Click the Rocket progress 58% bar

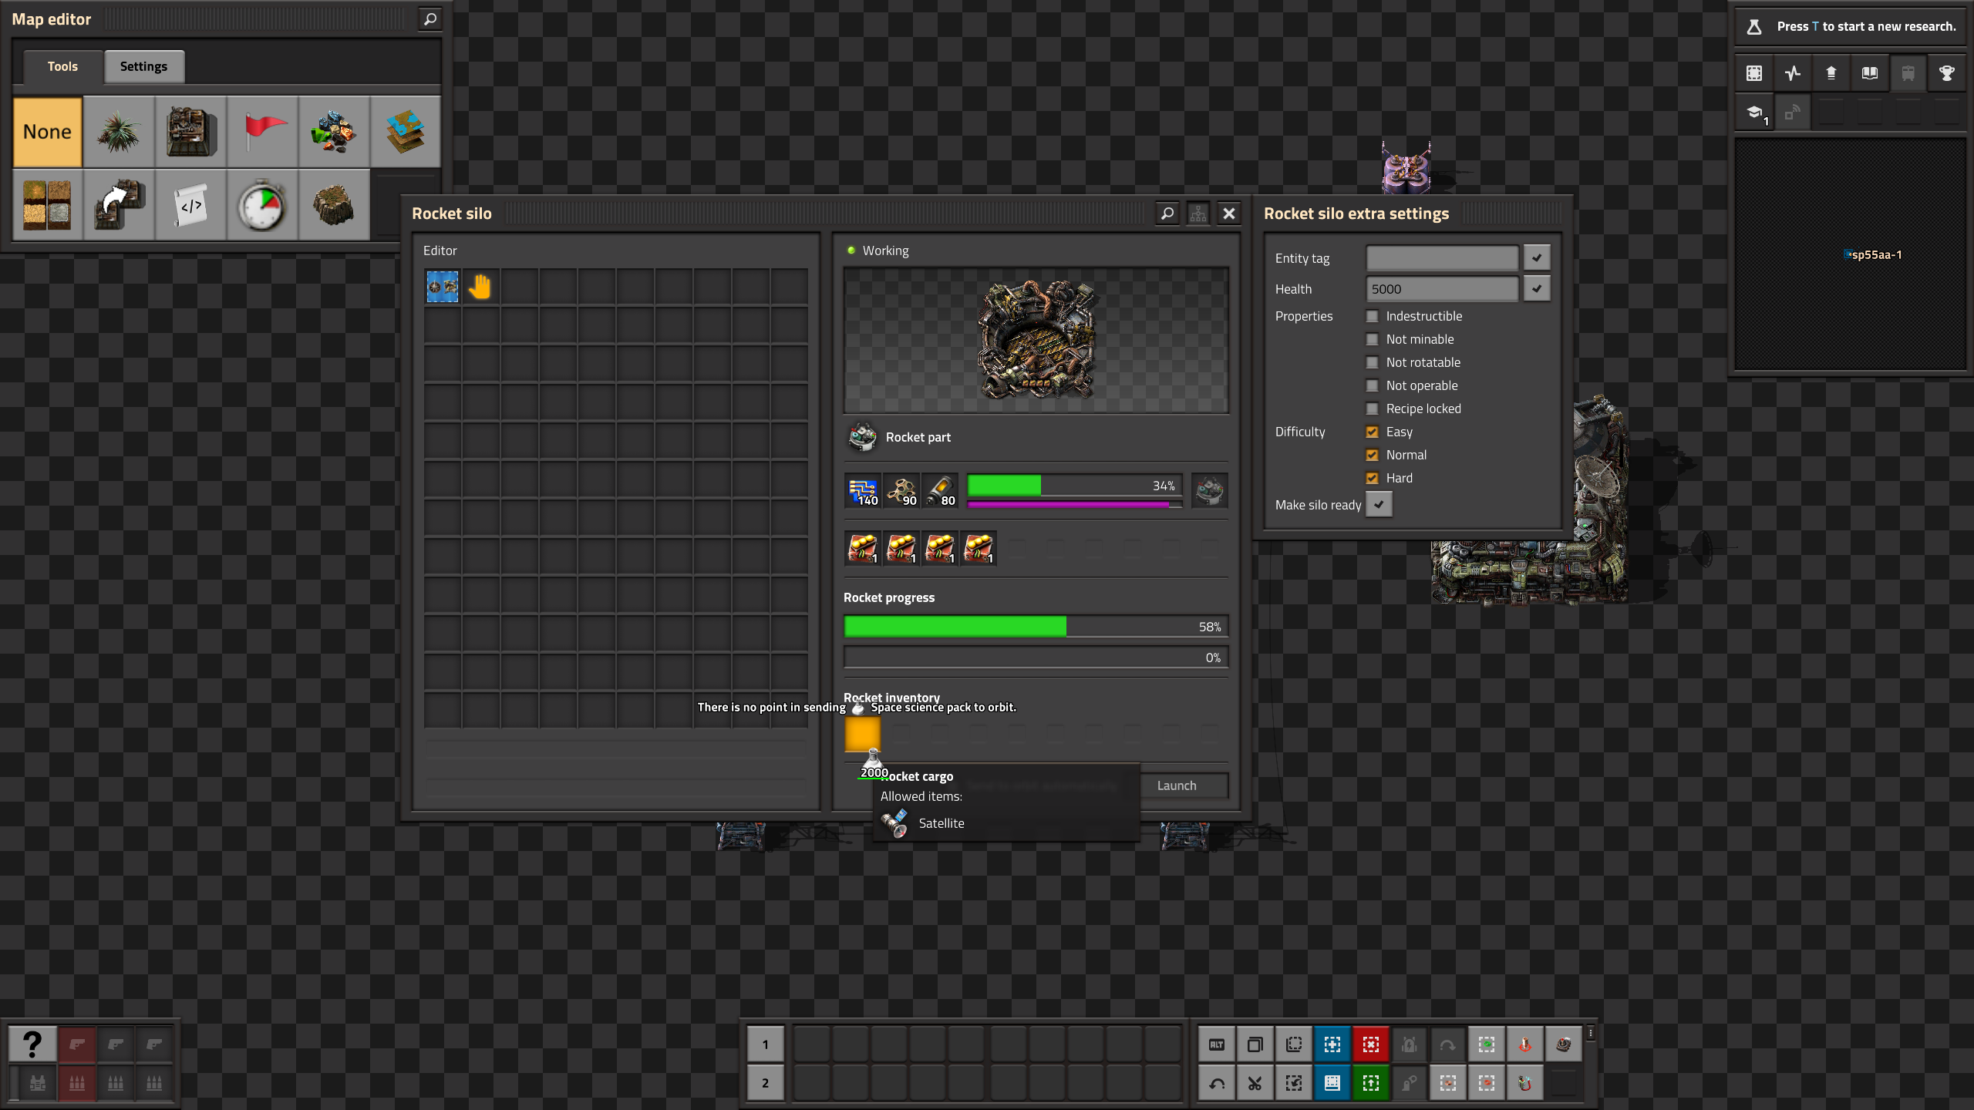click(1036, 627)
